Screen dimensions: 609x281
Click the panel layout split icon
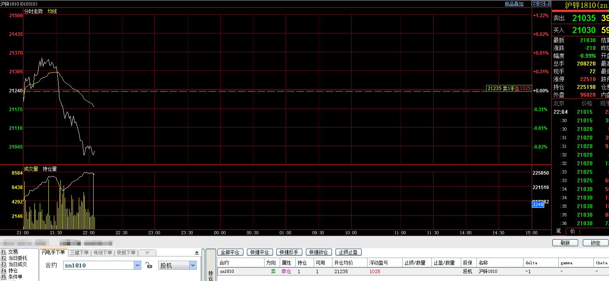547,4
